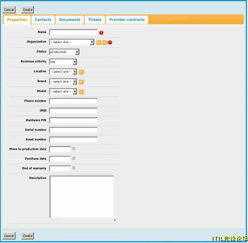This screenshot has height=243, width=248.
Task: Focus the Name input field
Action: tap(73, 33)
